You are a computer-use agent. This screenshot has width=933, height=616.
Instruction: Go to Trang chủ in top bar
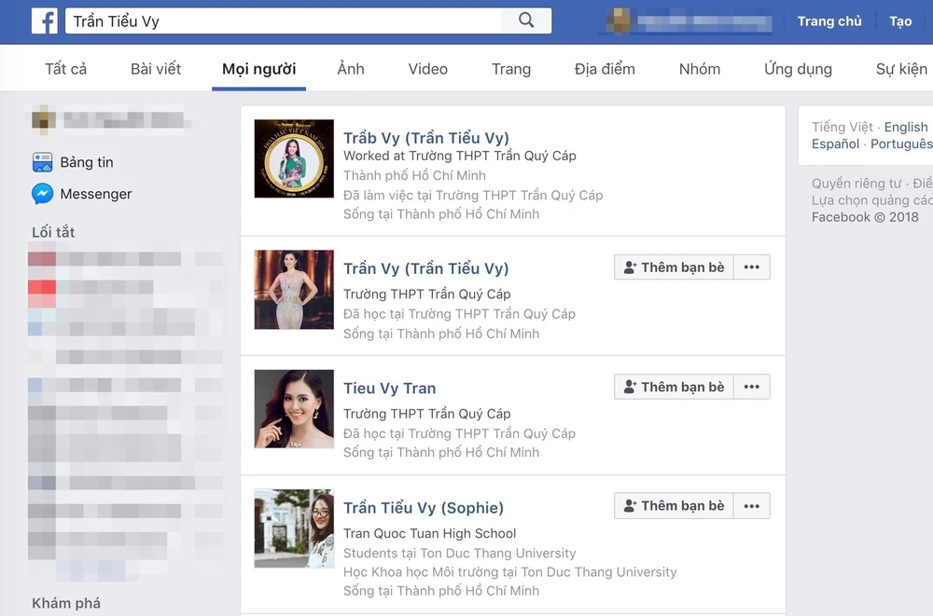coord(829,21)
